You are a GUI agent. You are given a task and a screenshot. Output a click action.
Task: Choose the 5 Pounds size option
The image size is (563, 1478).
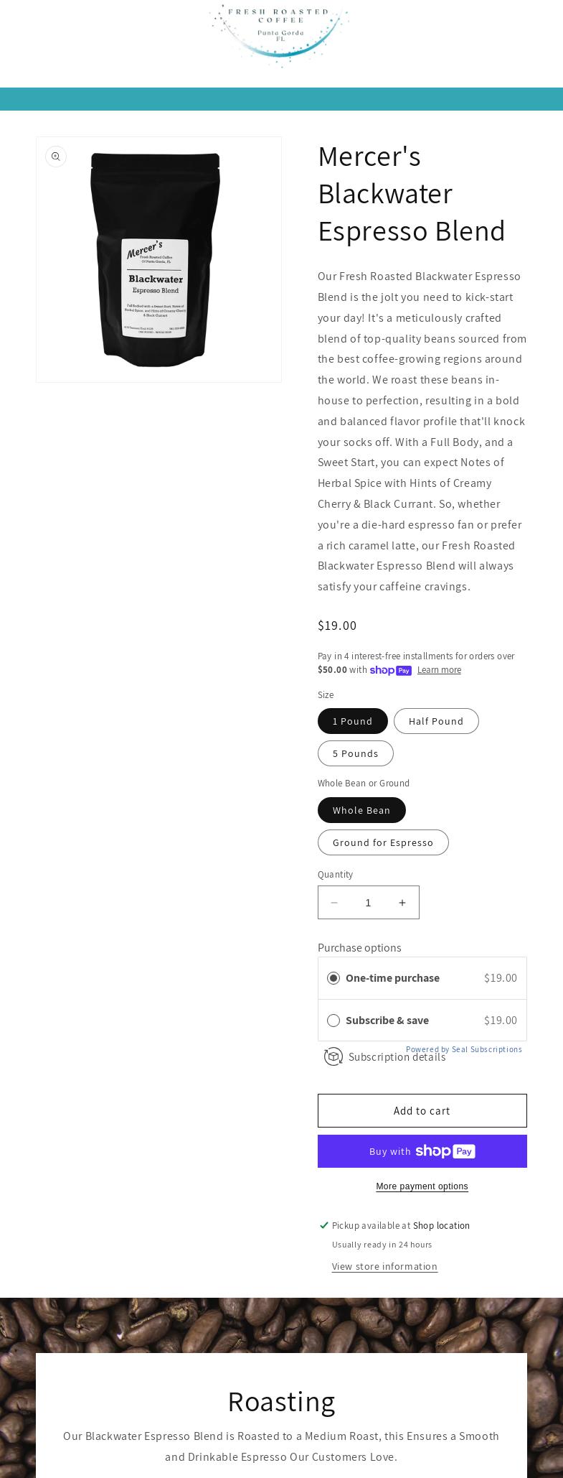pos(356,753)
